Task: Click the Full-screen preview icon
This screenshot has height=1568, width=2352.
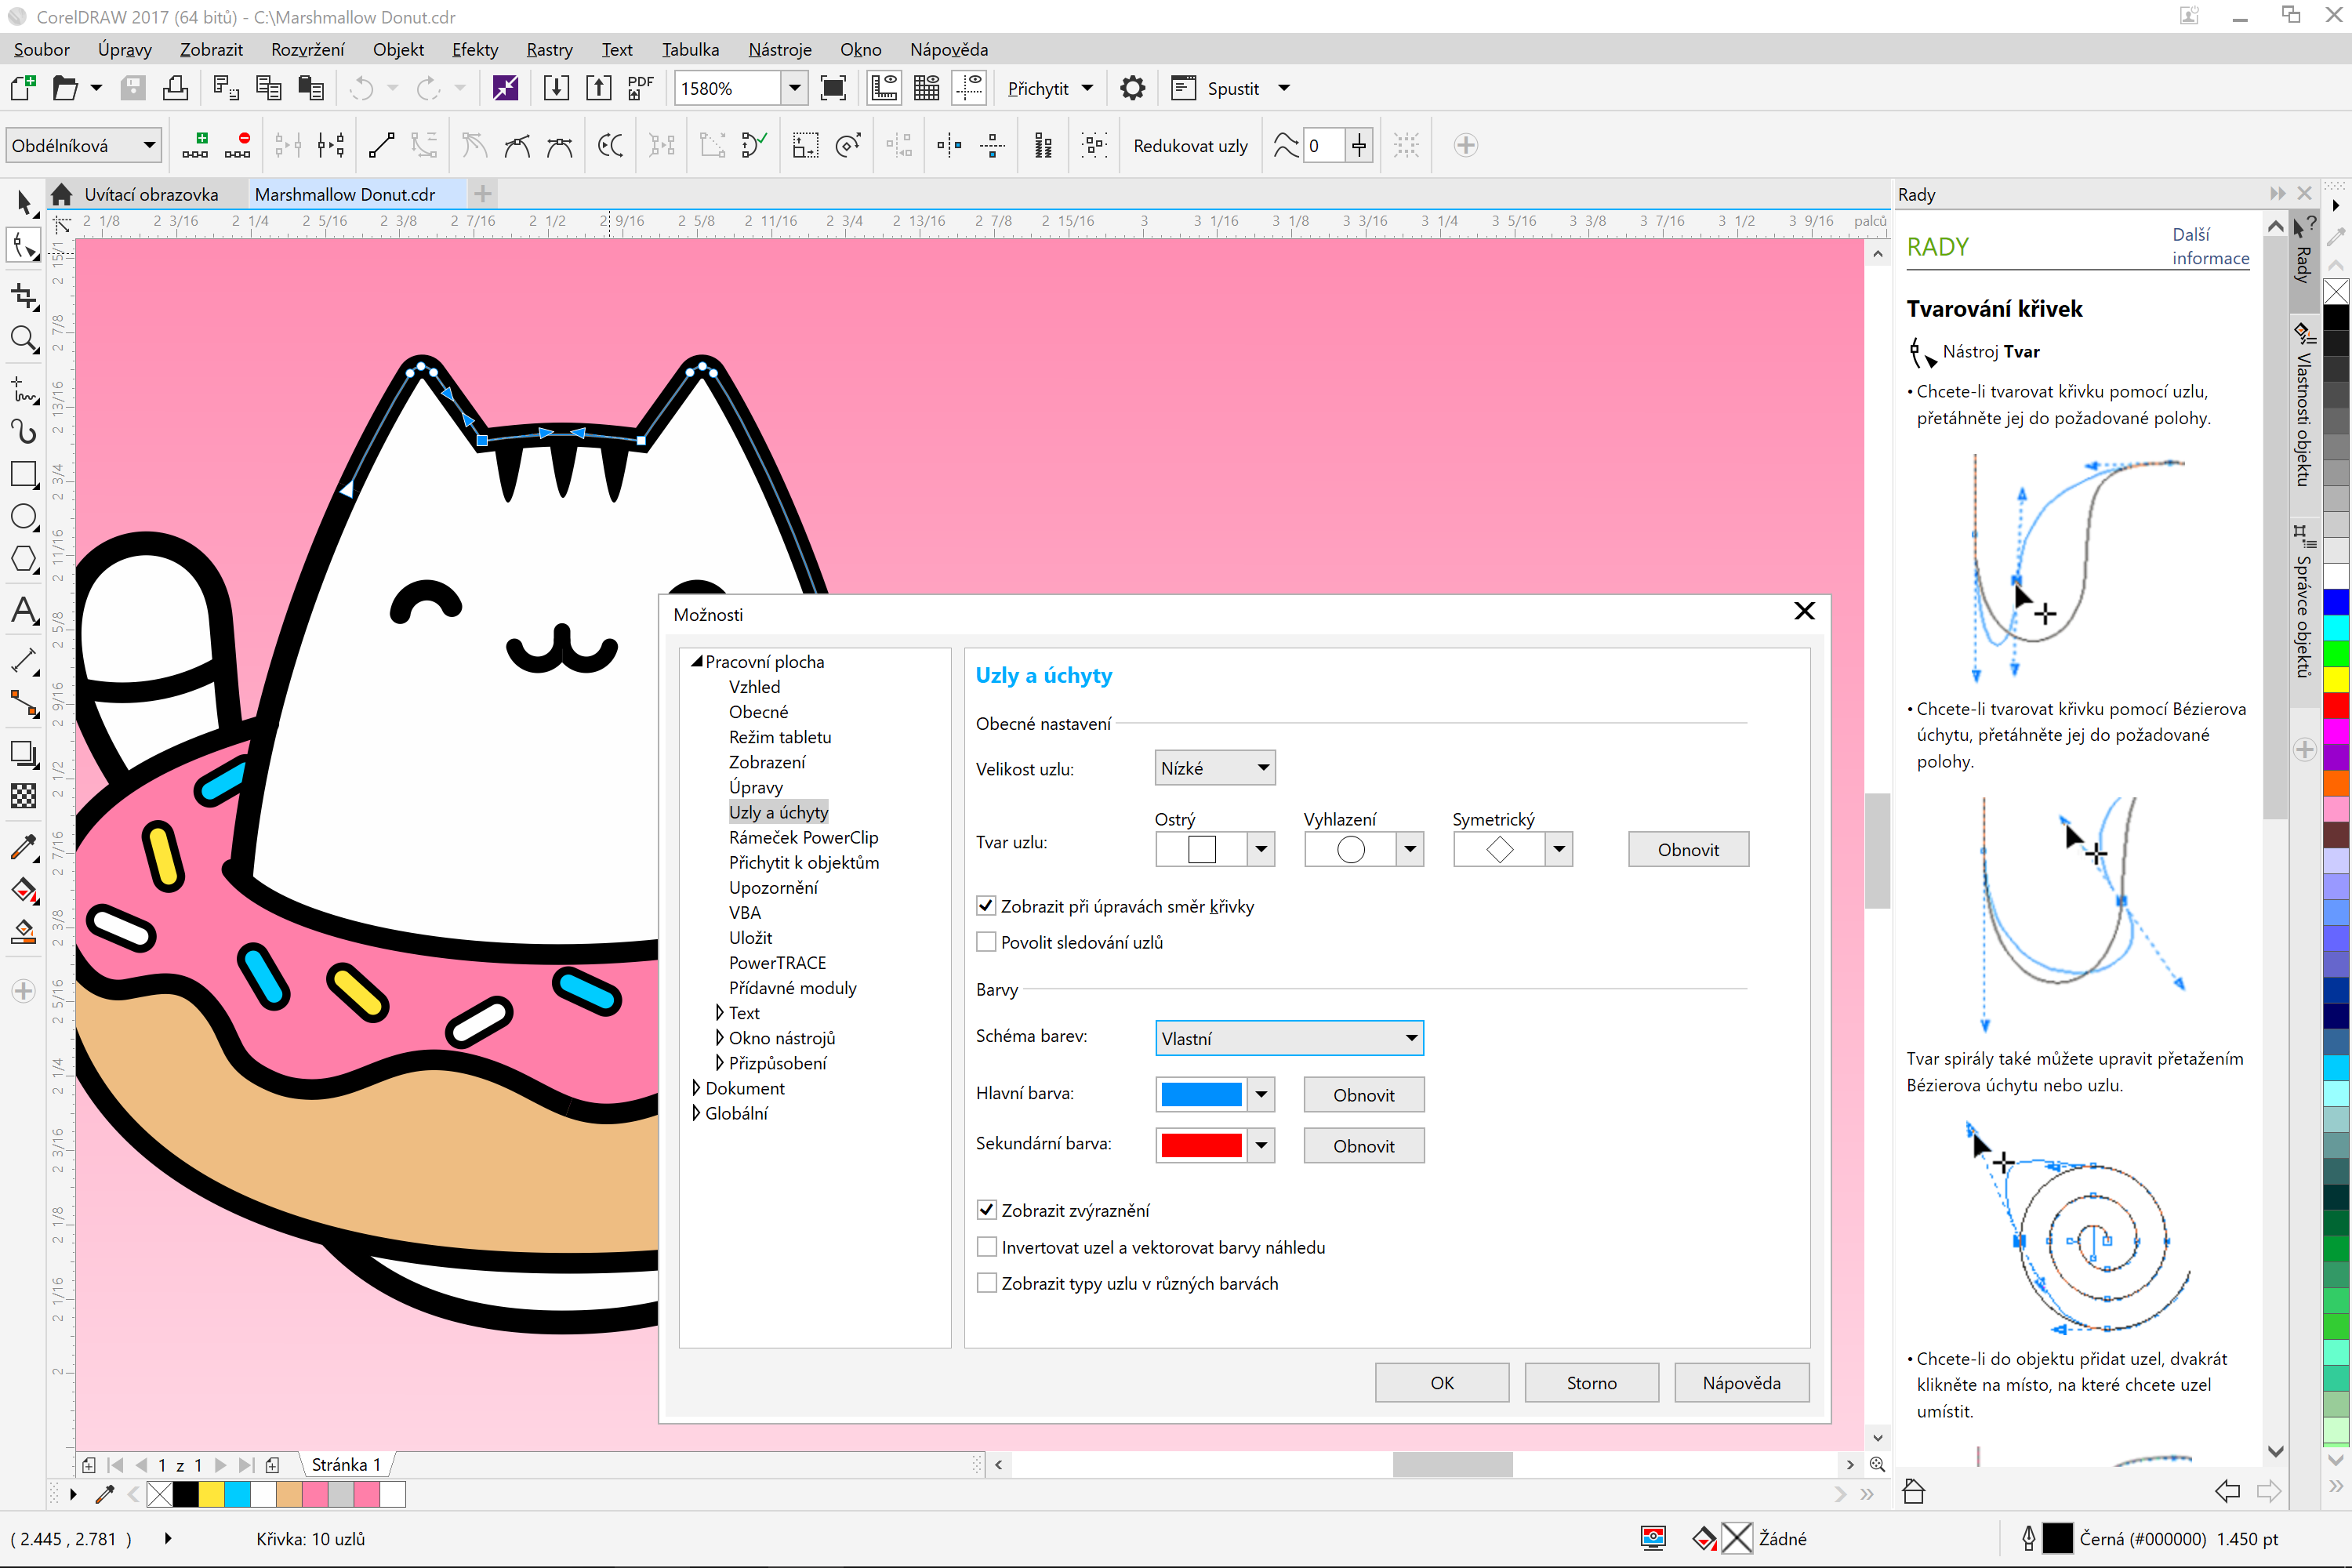Action: pos(832,88)
